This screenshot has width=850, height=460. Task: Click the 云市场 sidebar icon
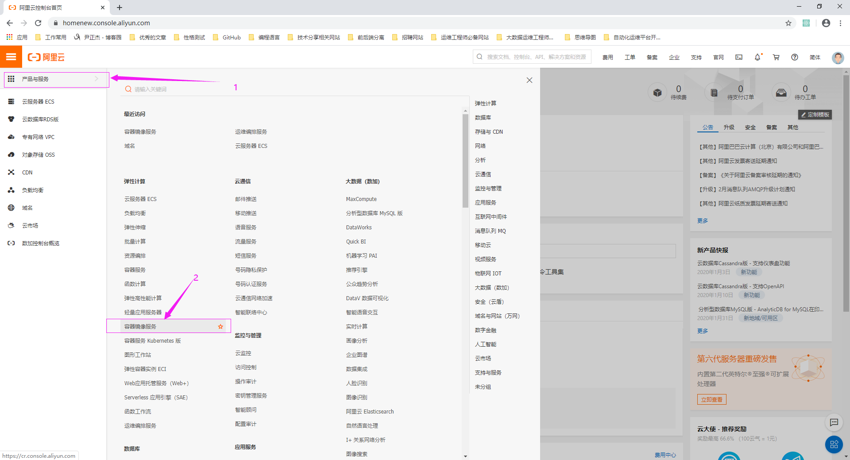pos(11,225)
